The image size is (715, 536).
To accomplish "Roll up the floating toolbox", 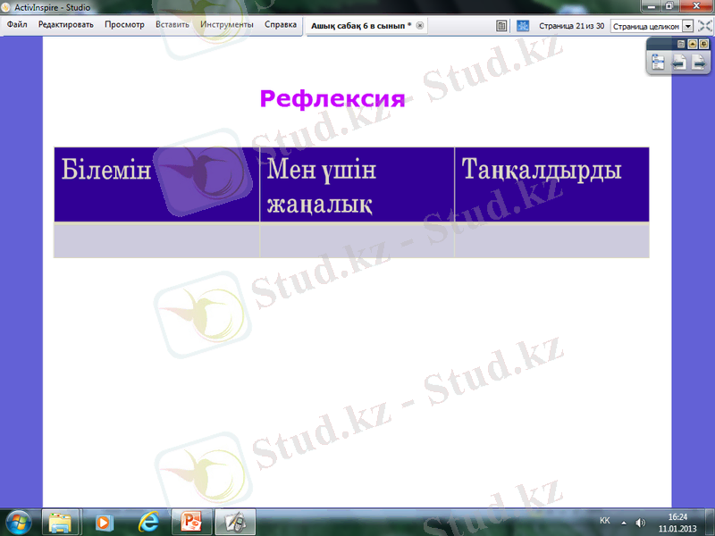I will tap(692, 43).
